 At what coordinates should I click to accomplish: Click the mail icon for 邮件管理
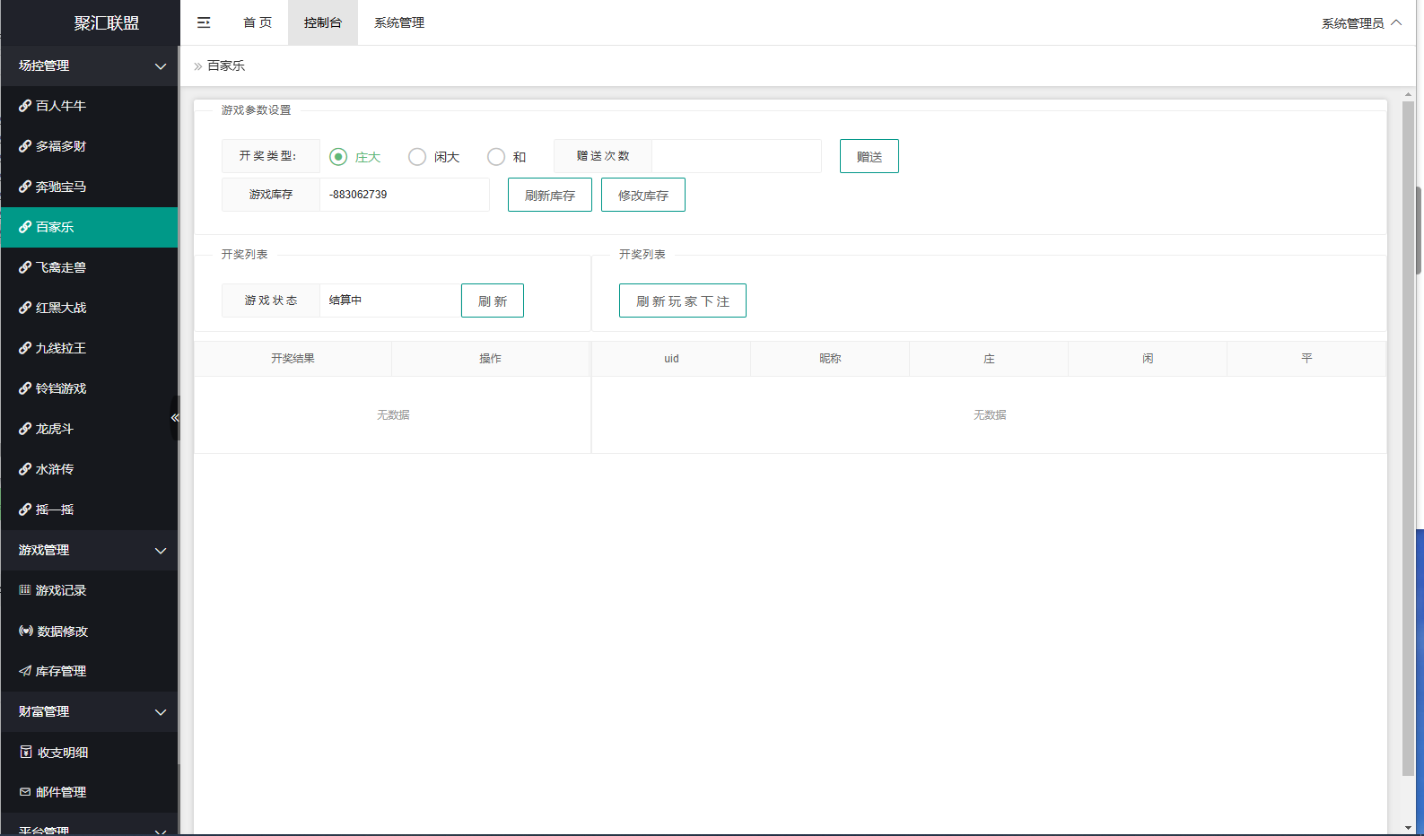pos(25,792)
